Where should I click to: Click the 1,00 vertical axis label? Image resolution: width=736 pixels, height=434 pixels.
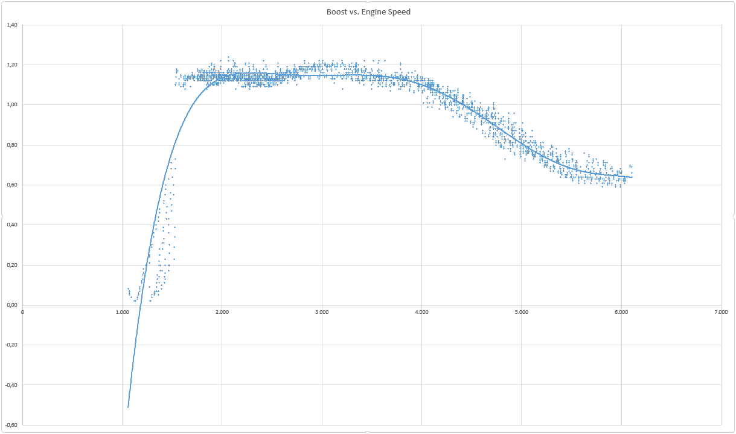pos(11,105)
